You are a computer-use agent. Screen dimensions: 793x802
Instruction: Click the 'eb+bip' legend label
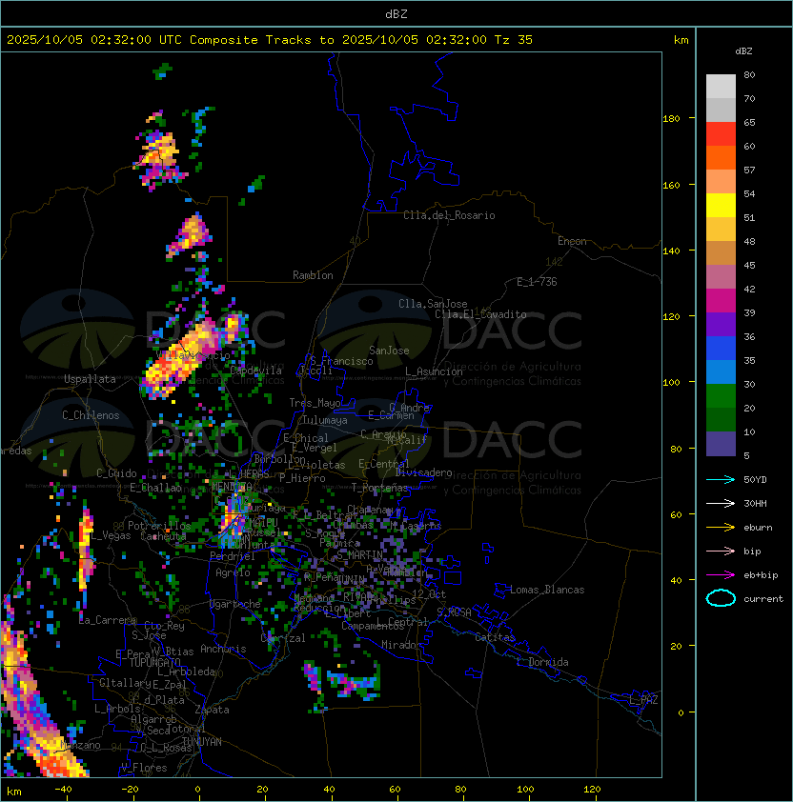[x=761, y=575]
